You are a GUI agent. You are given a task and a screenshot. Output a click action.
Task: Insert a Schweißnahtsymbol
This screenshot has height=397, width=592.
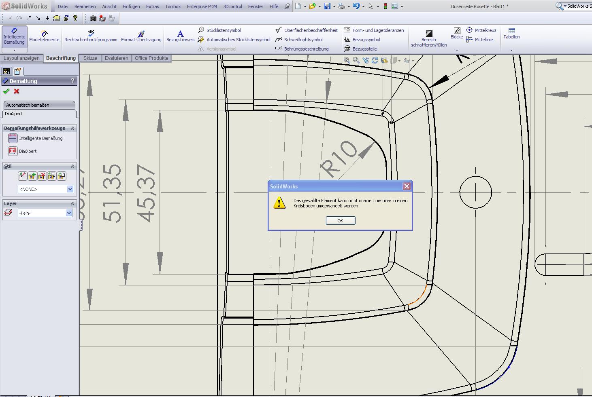299,40
